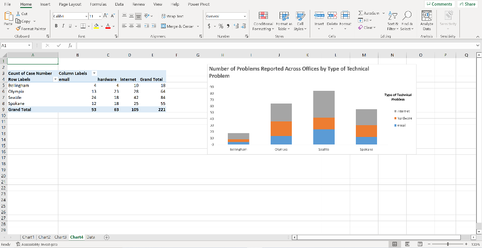Click Analyze Data icon

[x=426, y=16]
